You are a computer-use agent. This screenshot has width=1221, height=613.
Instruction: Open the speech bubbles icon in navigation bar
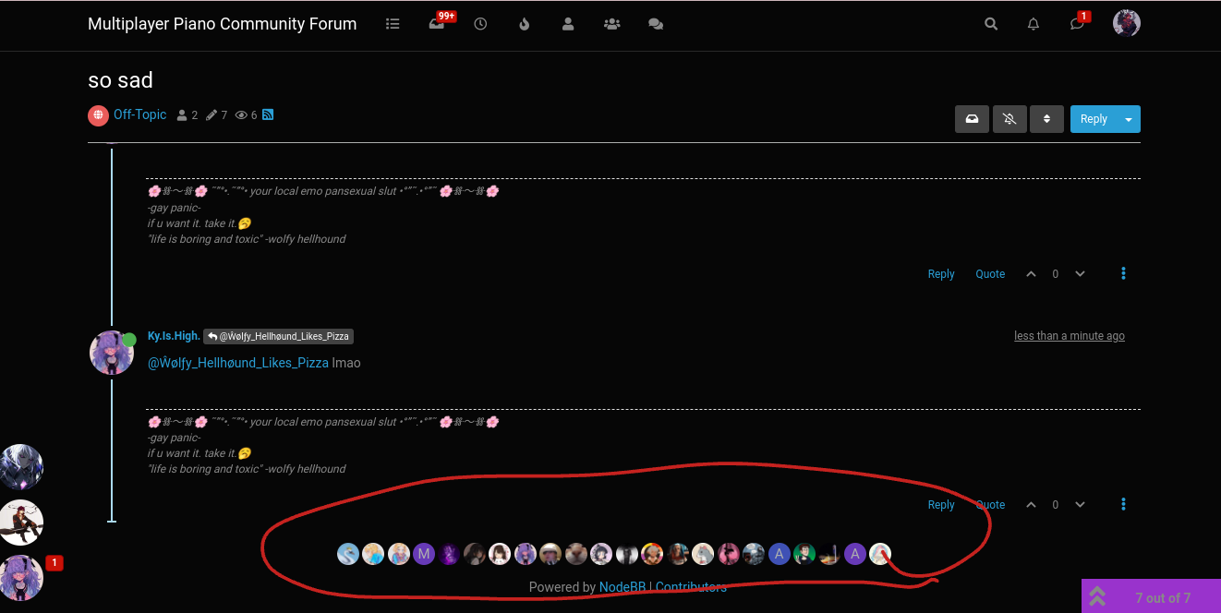656,25
